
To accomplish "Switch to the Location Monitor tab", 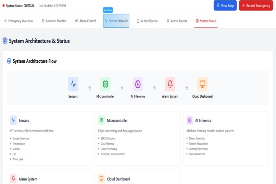I will coord(54,21).
